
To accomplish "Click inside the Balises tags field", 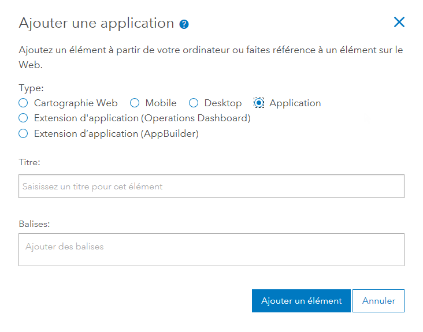I will 211,249.
